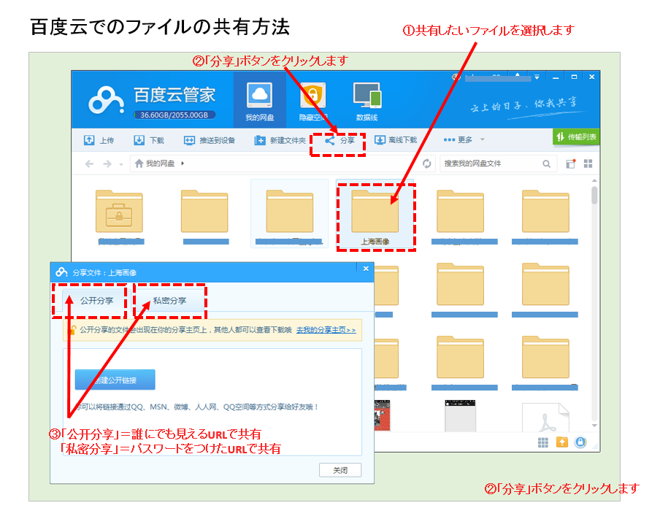Close the 分享文件 dialog with X
The image size is (660, 519).
click(366, 269)
